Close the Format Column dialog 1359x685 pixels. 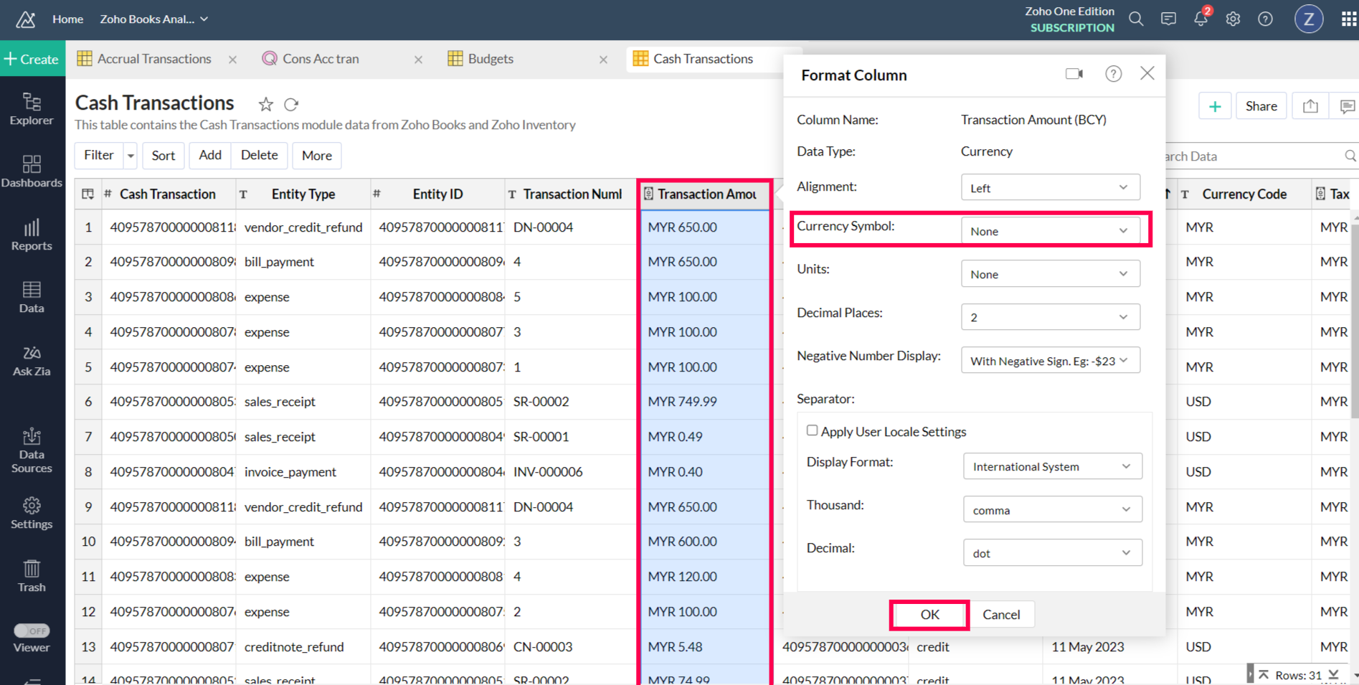point(1147,73)
